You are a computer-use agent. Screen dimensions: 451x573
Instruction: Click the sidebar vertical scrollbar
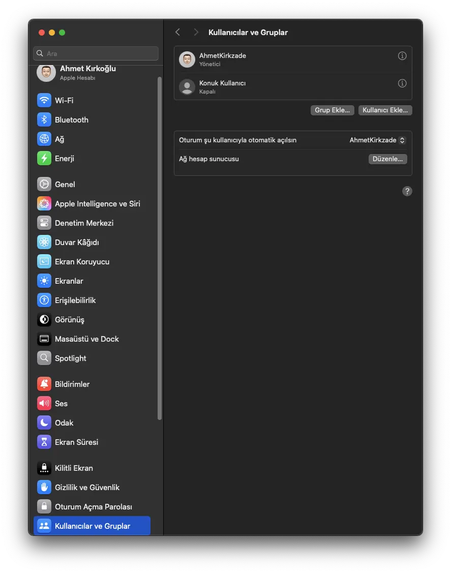click(159, 249)
